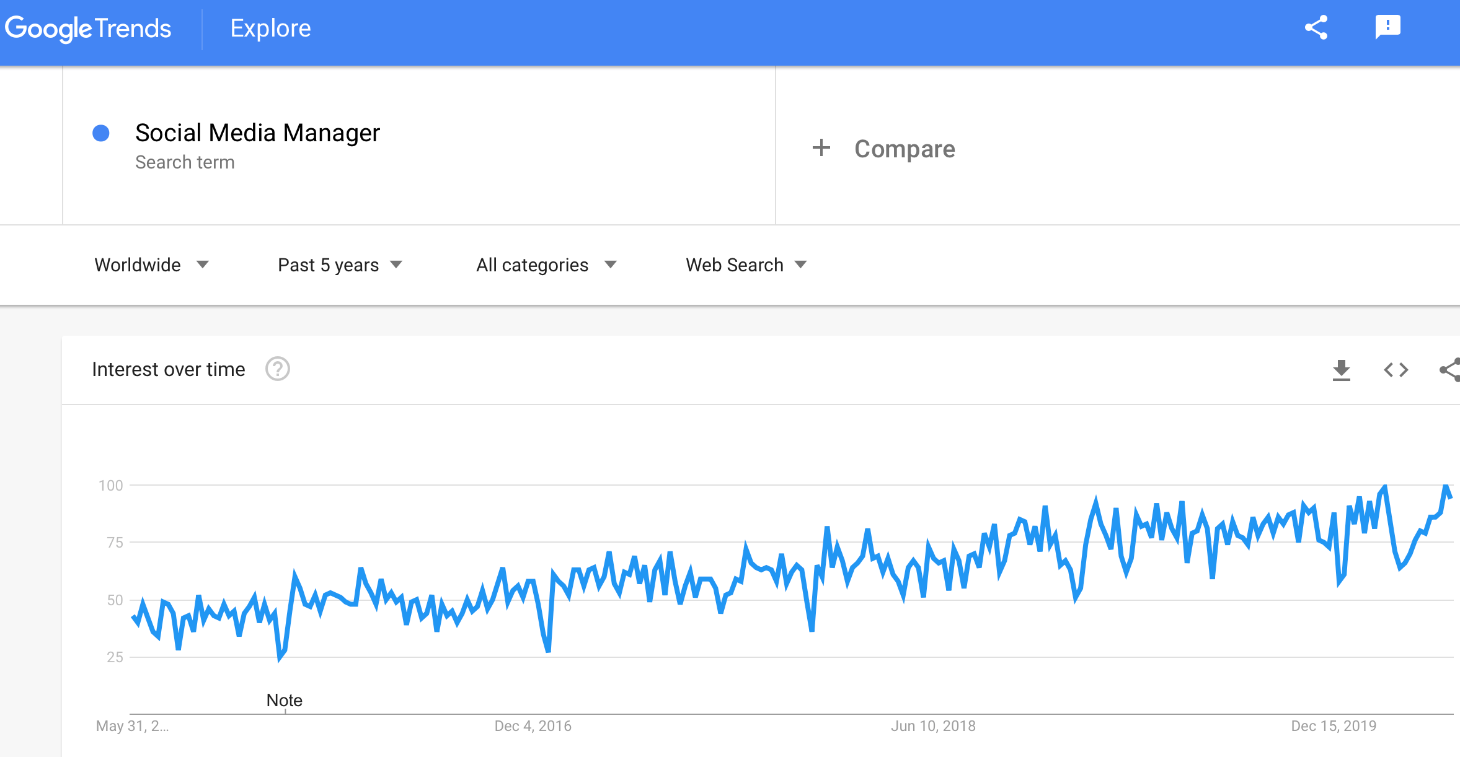Edit the Social Media Manager search term
The image size is (1460, 757).
[257, 133]
